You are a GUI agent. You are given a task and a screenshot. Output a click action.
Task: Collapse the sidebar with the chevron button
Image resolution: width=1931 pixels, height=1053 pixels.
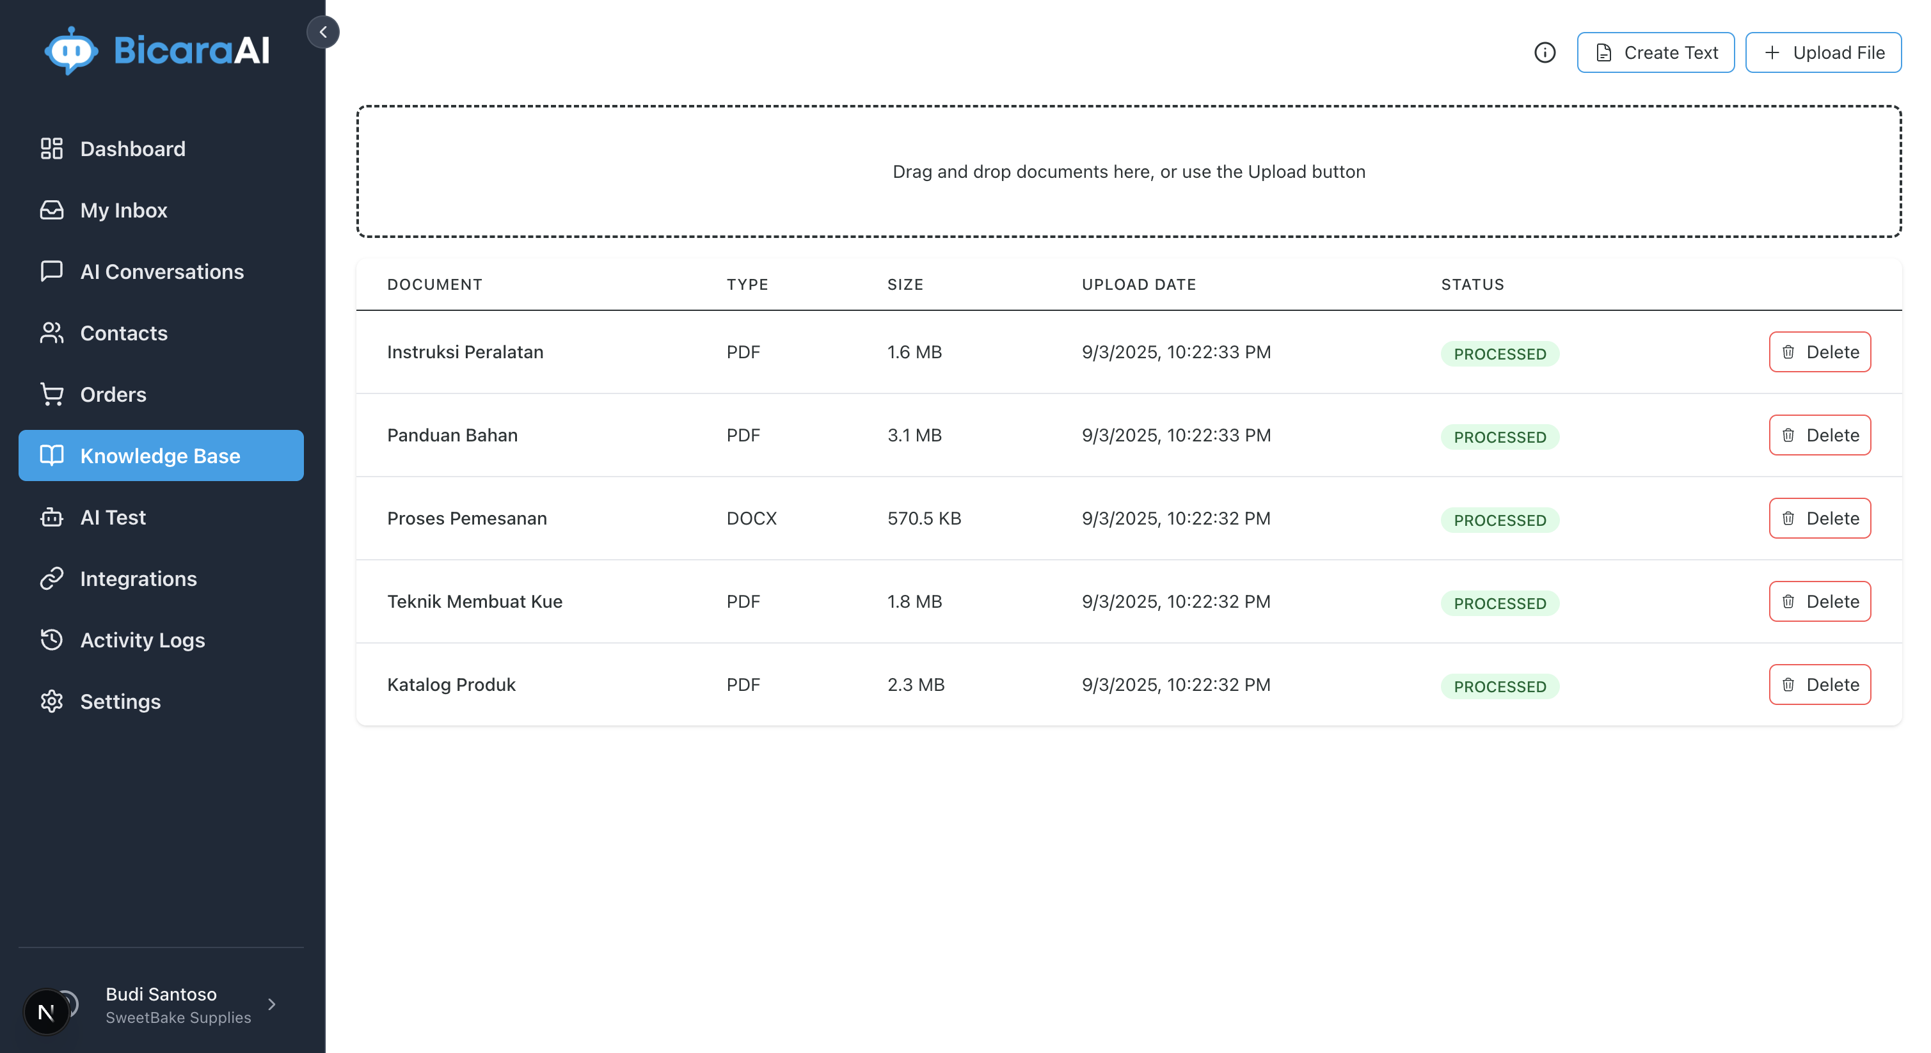pyautogui.click(x=323, y=31)
